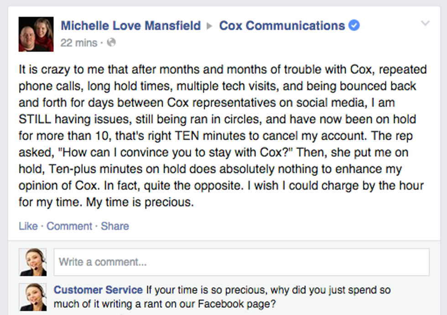Click the blue verified badge icon
The image size is (447, 315).
click(x=354, y=25)
